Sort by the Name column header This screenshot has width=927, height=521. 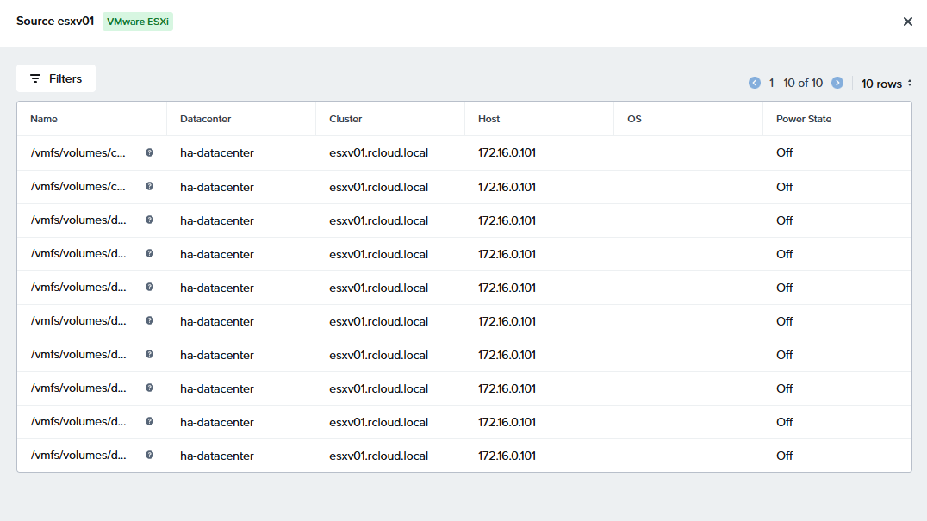pyautogui.click(x=44, y=119)
